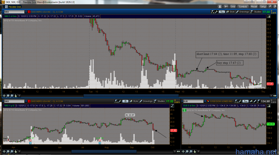Image resolution: width=279 pixels, height=155 pixels.
Task: Toggle the expand arrows at the right end of the top chart scrollbar
Action: tap(275, 96)
